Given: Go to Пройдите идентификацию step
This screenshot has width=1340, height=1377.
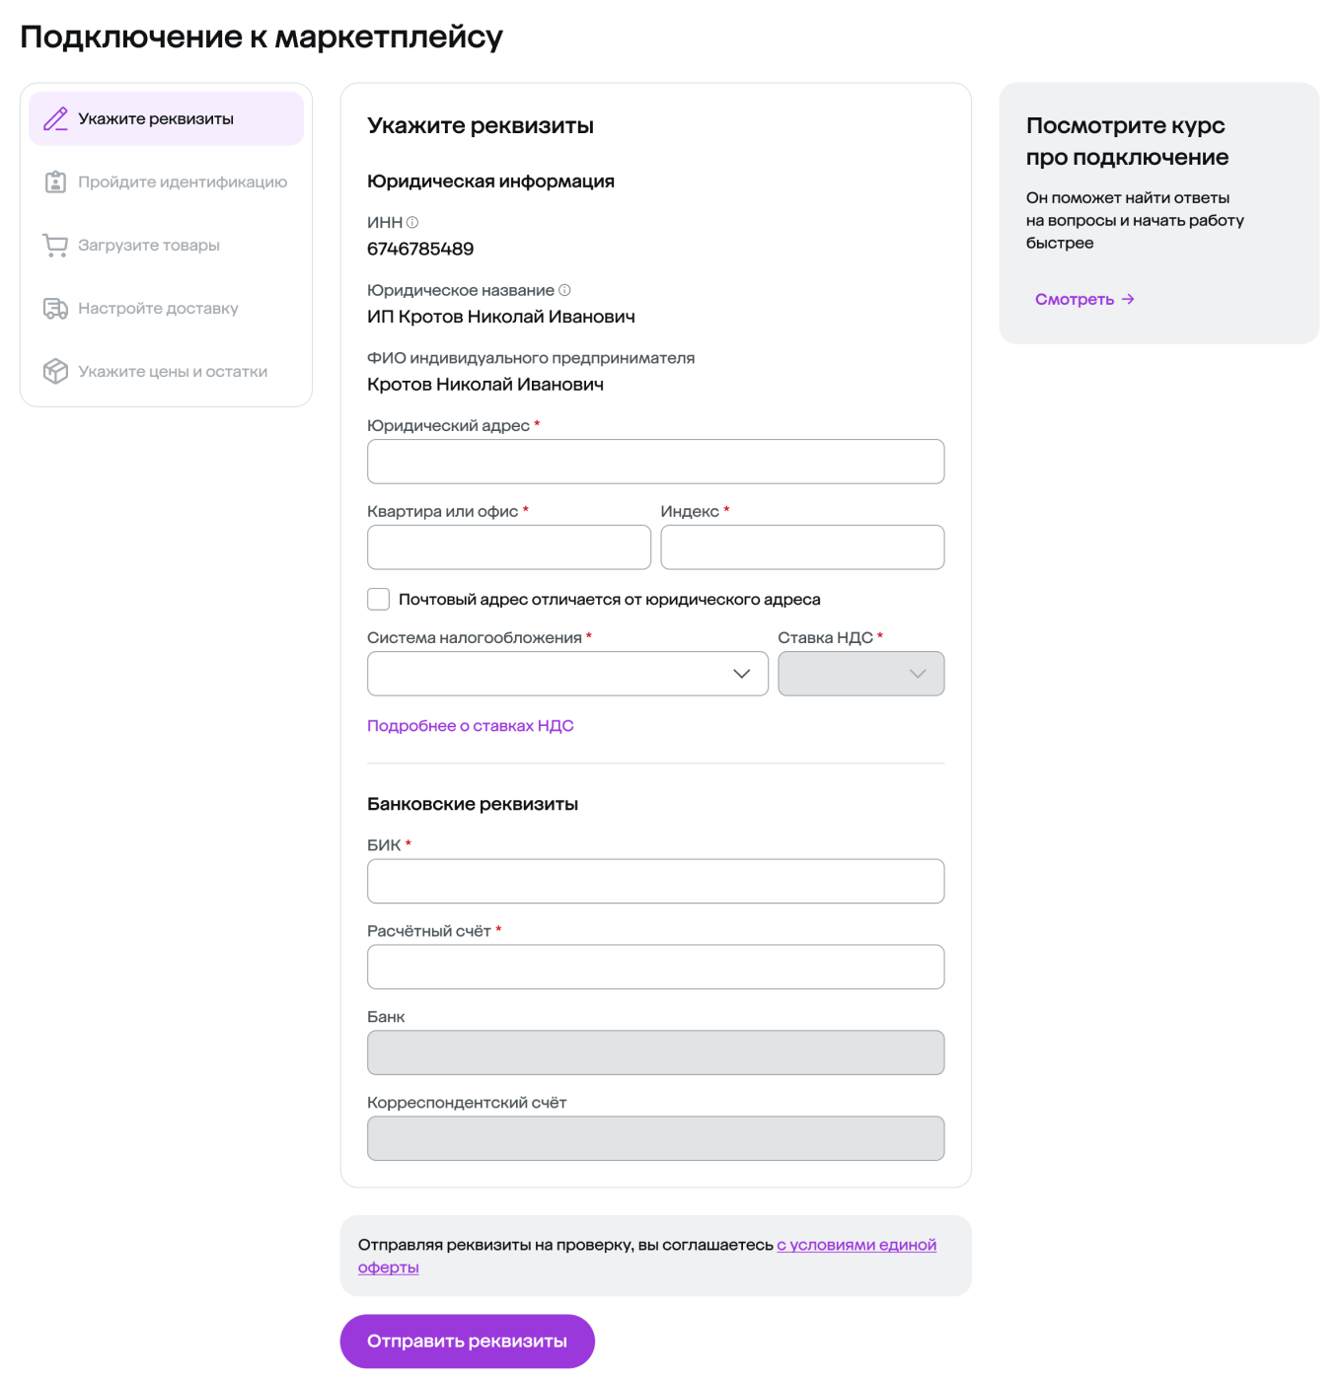Looking at the screenshot, I should [183, 182].
